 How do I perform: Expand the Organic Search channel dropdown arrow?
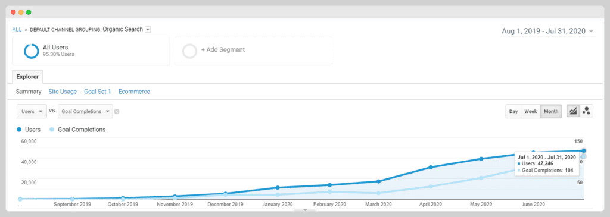click(x=148, y=30)
